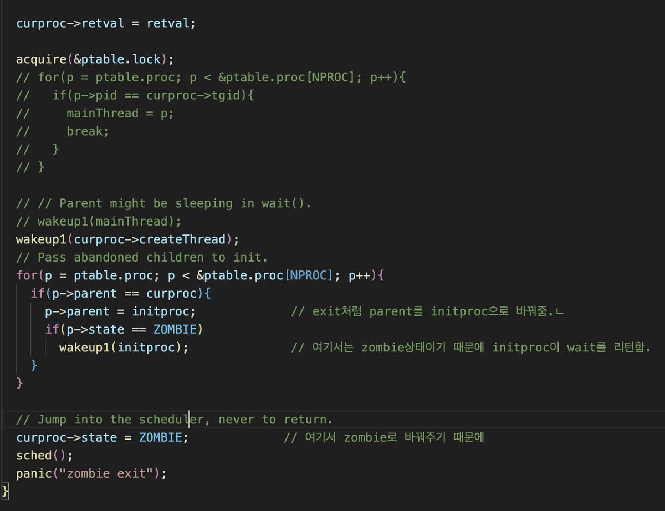Viewport: 665px width, 511px height.
Task: Click the ZOMBIE constant in the if condition
Action: (x=175, y=329)
